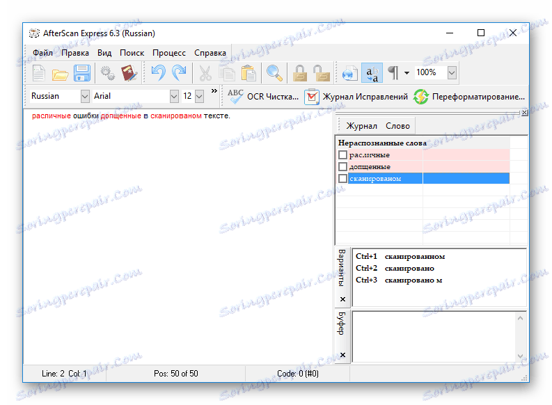Close the journal side panel
Viewport: 552px width, 405px height.
[x=525, y=113]
